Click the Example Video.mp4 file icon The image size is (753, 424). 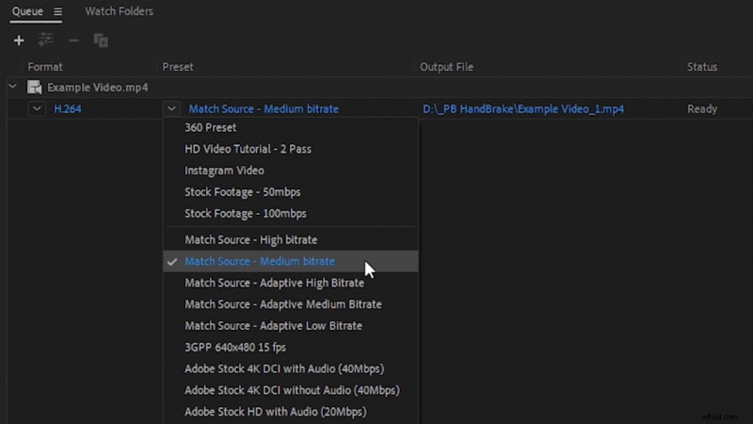point(34,88)
